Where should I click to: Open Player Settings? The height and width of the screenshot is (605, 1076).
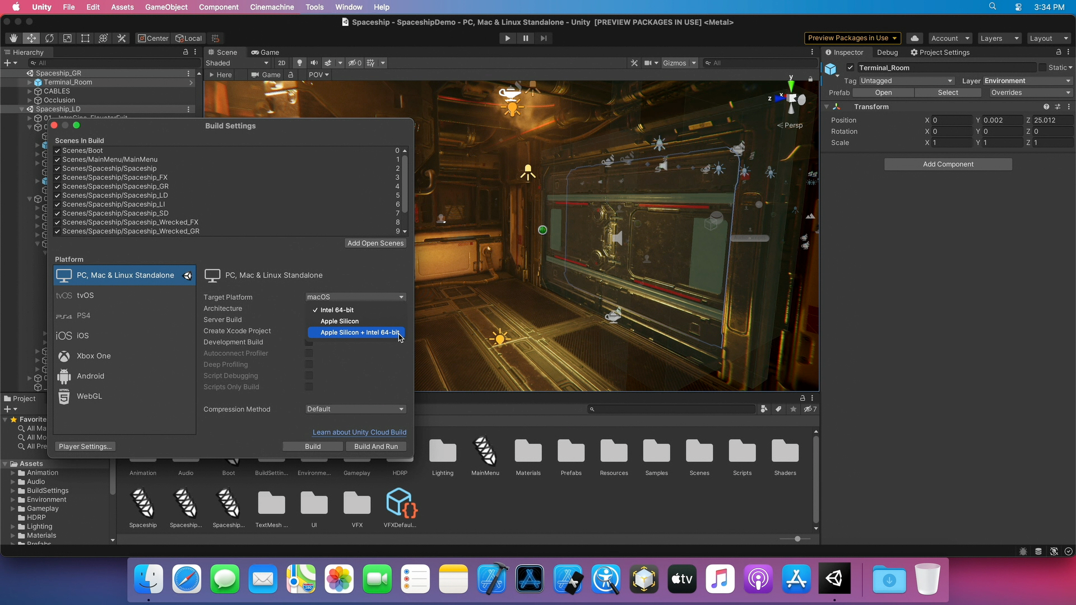(x=85, y=446)
